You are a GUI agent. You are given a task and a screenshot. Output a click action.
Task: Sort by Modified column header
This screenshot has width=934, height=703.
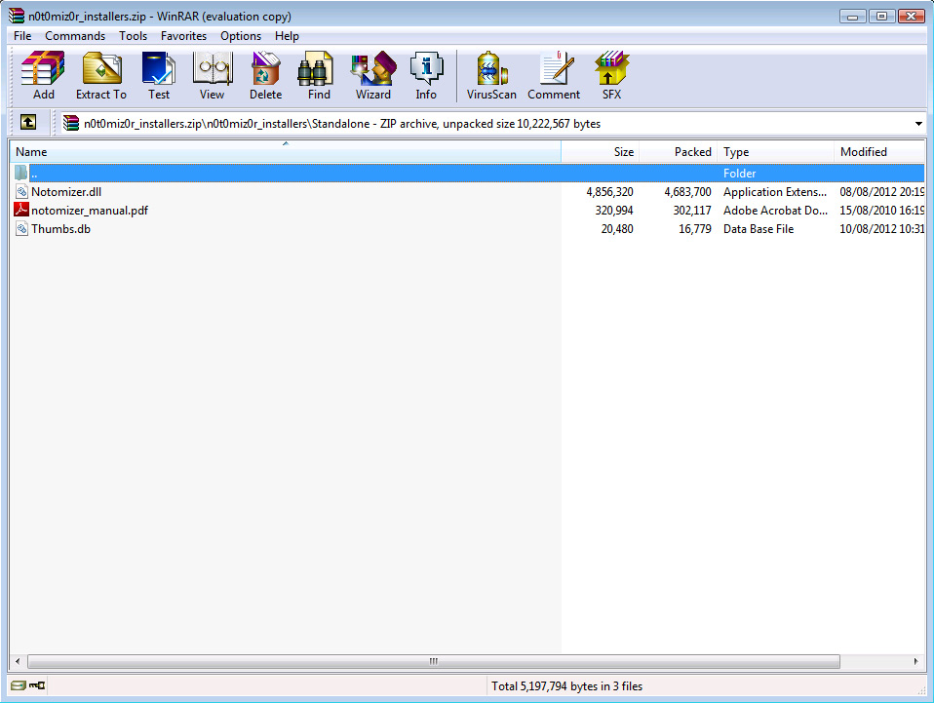[879, 152]
